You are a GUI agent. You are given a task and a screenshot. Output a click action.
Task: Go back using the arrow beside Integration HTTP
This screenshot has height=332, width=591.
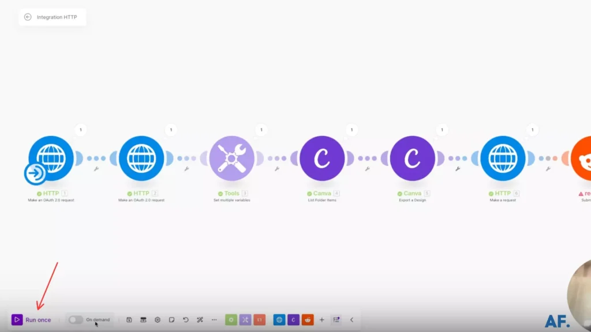point(28,17)
